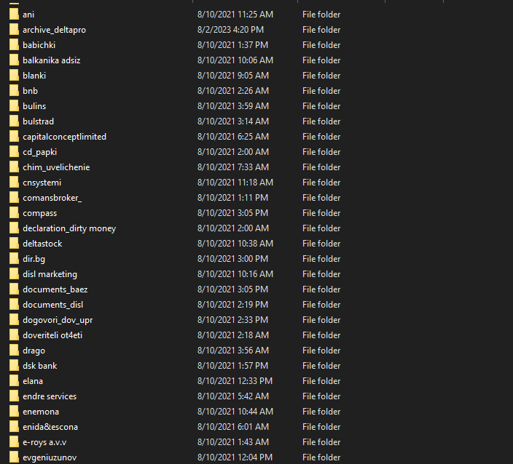Viewport: 513px width, 464px height.
Task: Click the comansbroker_ folder name
Action: click(52, 198)
